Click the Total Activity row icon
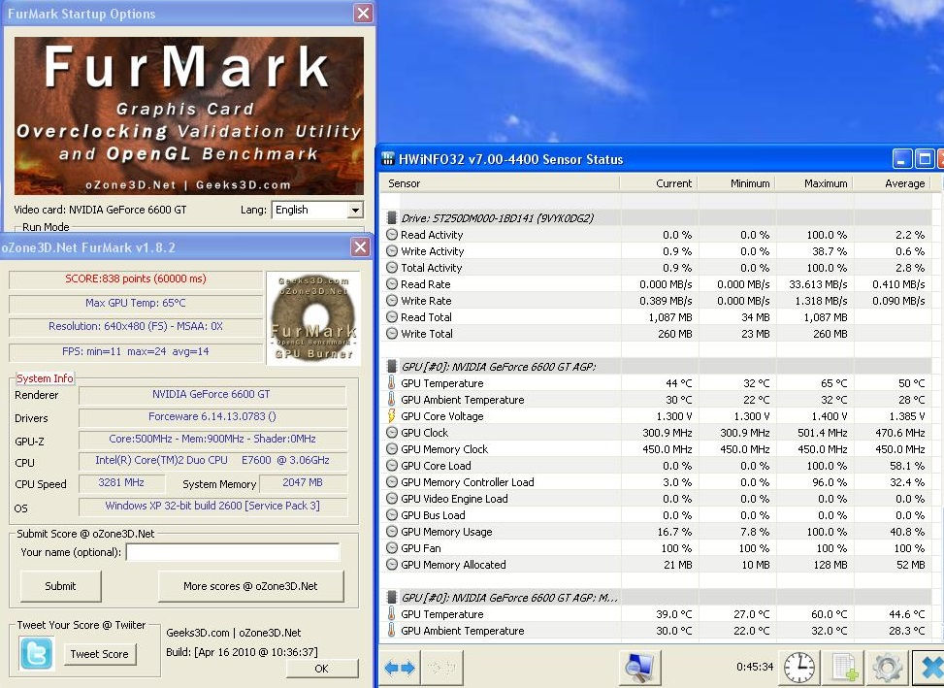This screenshot has height=688, width=944. tap(392, 267)
